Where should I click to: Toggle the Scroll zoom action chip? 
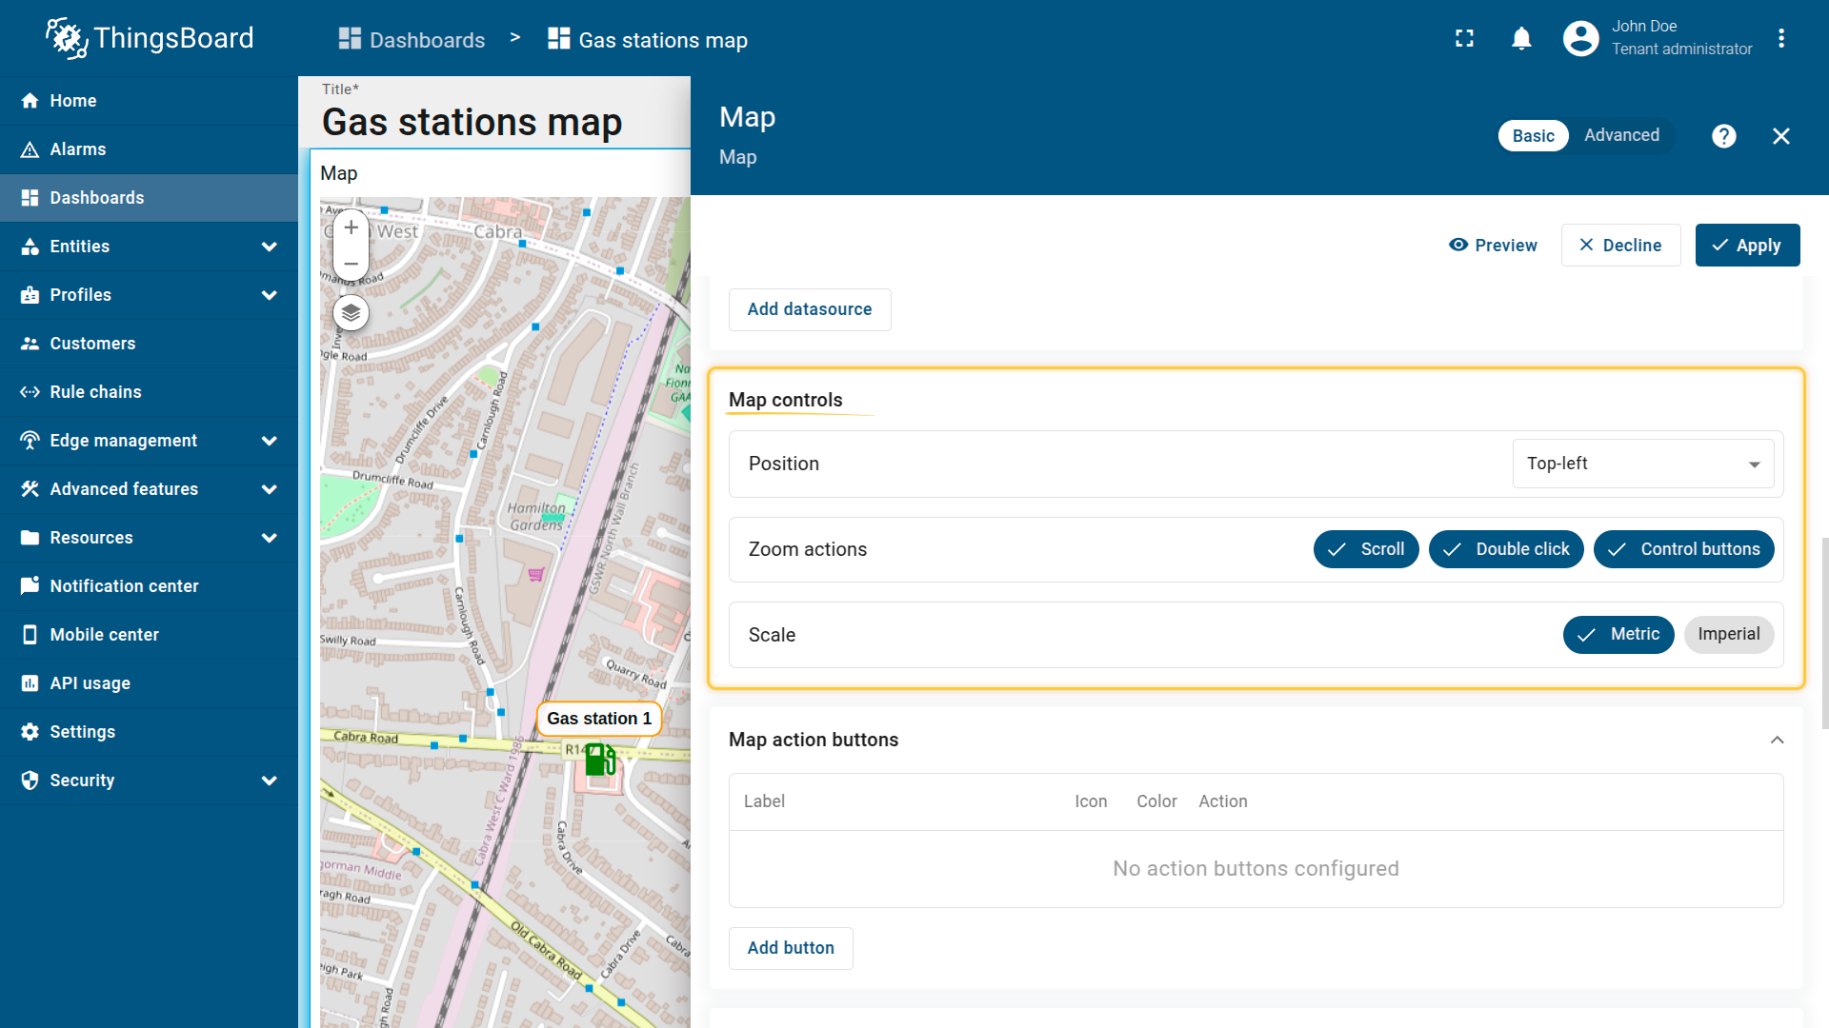click(x=1366, y=549)
